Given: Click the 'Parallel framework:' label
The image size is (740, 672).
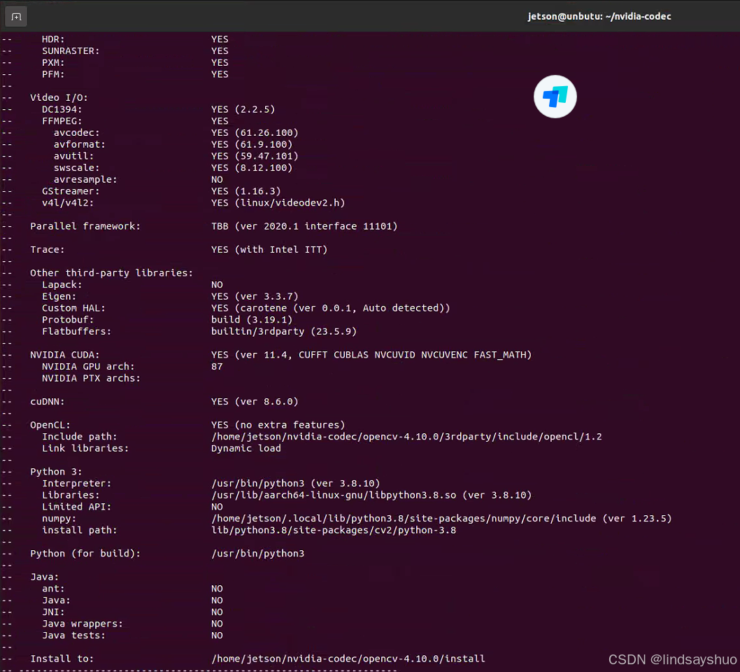Looking at the screenshot, I should 85,226.
